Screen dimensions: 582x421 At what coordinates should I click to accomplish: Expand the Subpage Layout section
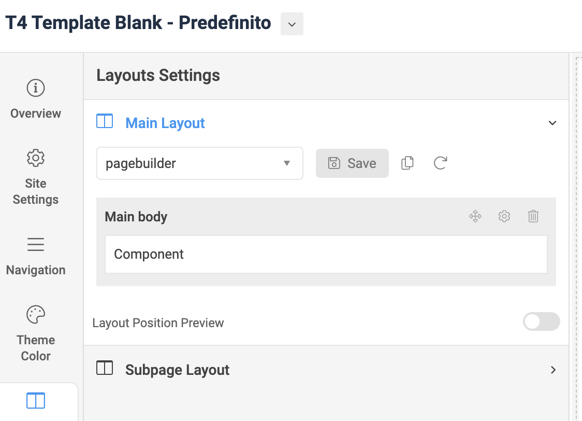tap(553, 370)
